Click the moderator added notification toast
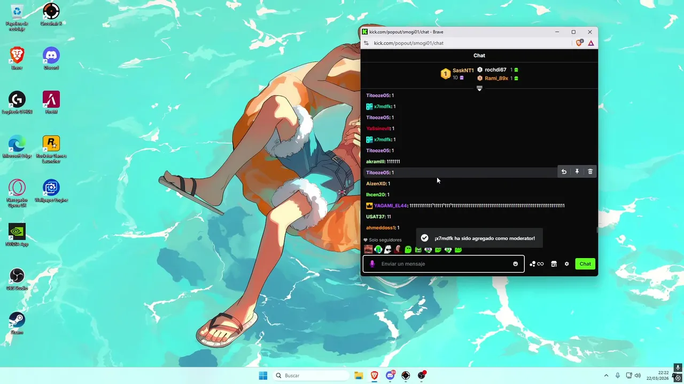Image resolution: width=684 pixels, height=384 pixels. click(479, 238)
